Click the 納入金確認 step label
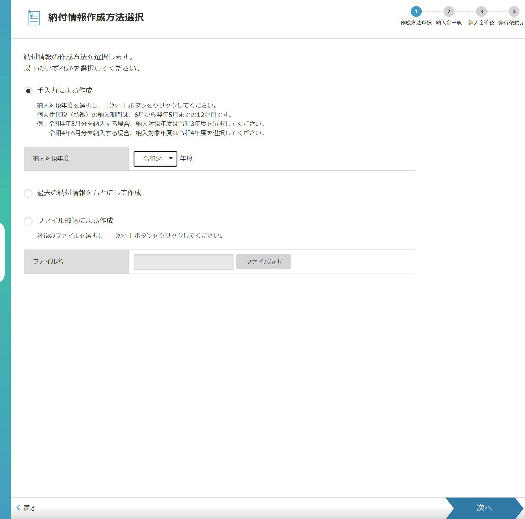 pos(481,23)
